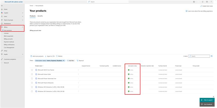
Task: Focus the products list Search field
Action: [x=199, y=56]
